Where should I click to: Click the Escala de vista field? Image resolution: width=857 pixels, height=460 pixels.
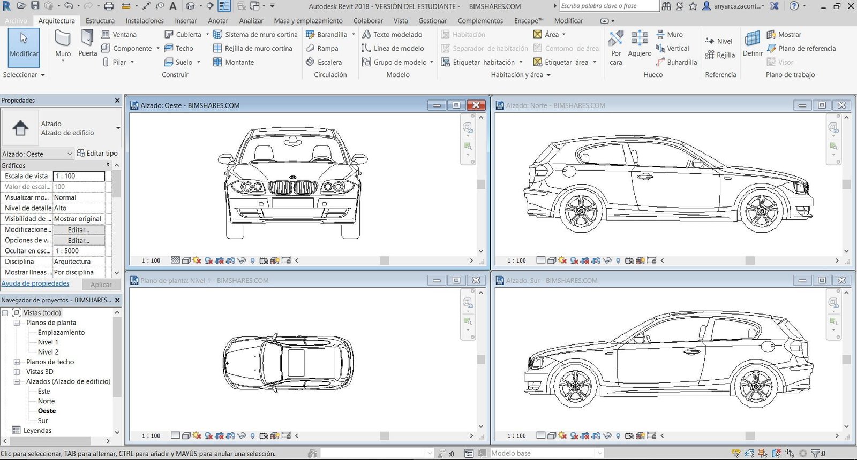[79, 176]
